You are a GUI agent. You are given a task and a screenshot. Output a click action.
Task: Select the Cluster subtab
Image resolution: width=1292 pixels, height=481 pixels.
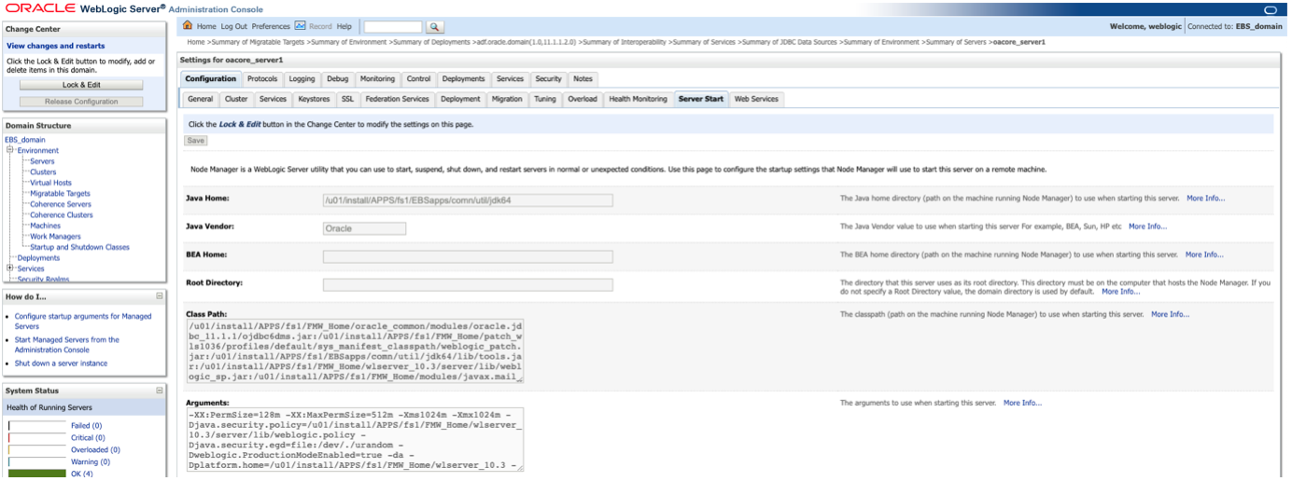236,99
